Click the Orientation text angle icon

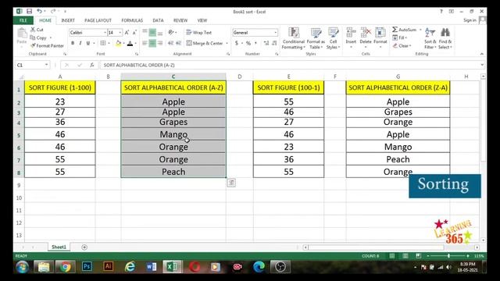(x=171, y=33)
